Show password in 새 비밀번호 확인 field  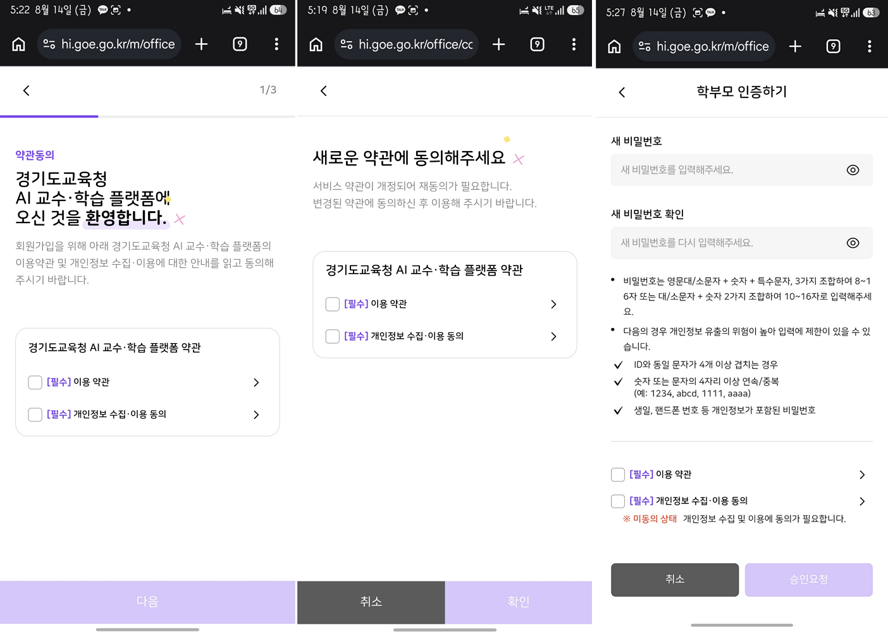tap(853, 243)
